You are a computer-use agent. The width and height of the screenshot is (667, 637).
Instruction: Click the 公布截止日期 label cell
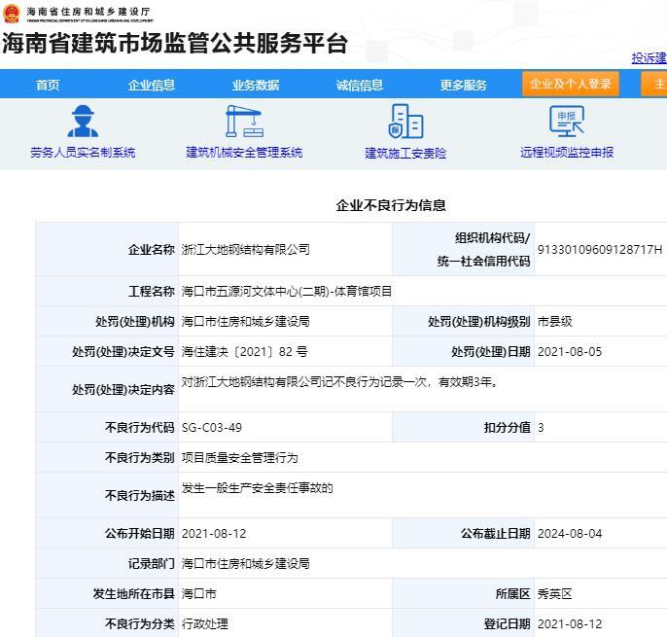click(463, 533)
